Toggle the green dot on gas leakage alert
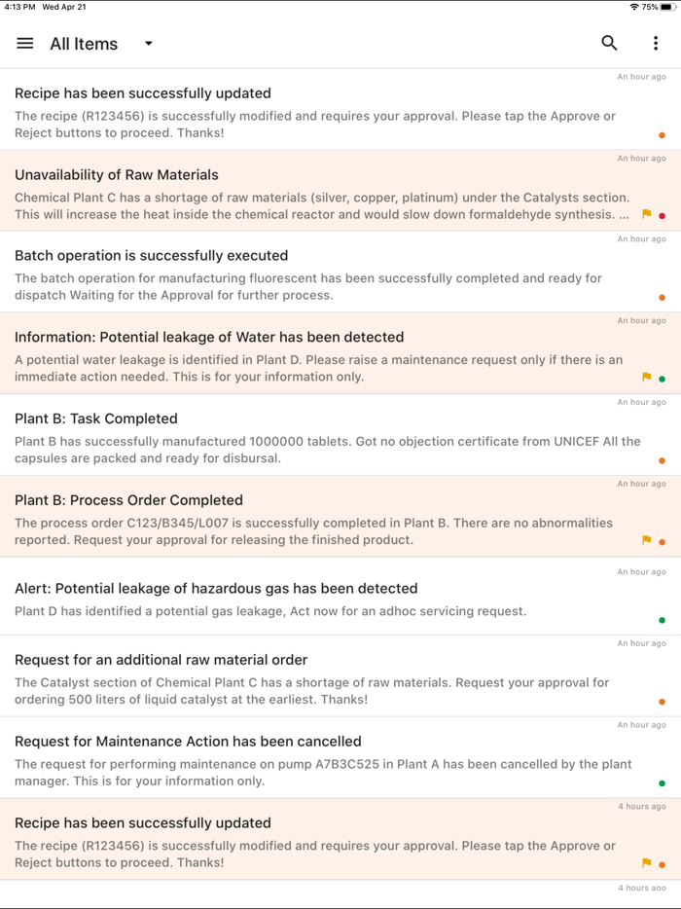 point(663,620)
